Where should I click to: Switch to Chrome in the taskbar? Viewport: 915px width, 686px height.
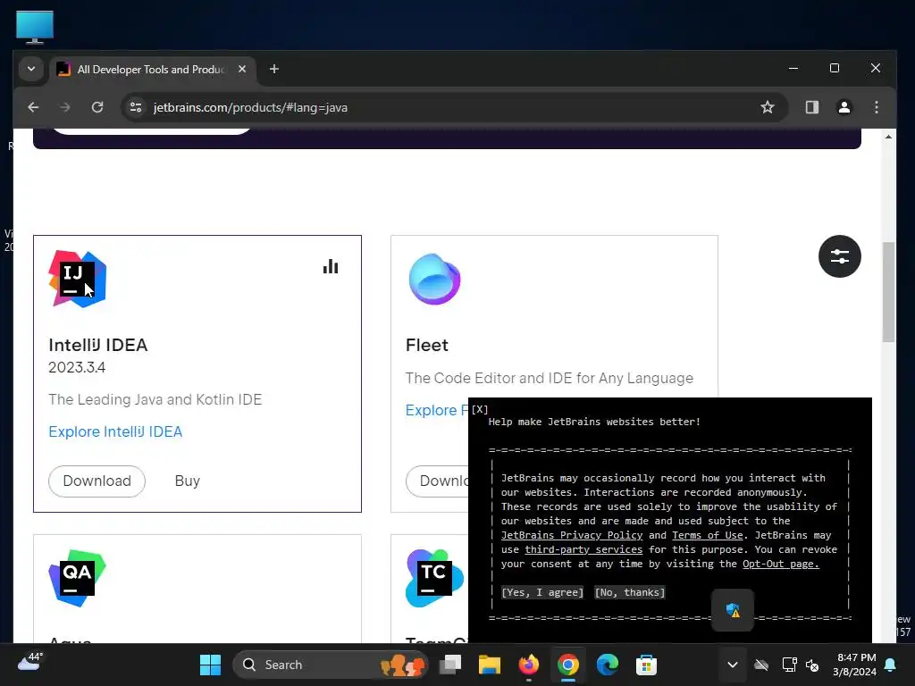pyautogui.click(x=567, y=665)
